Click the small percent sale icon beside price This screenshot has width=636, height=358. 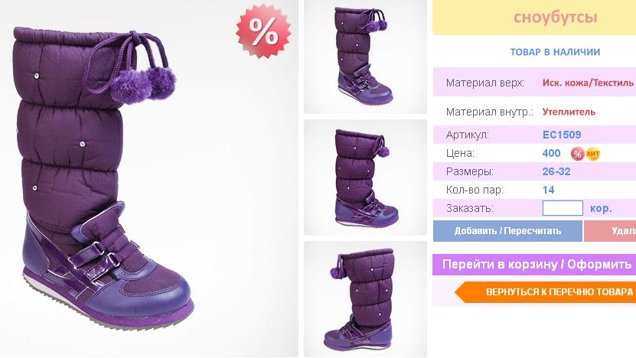[578, 154]
